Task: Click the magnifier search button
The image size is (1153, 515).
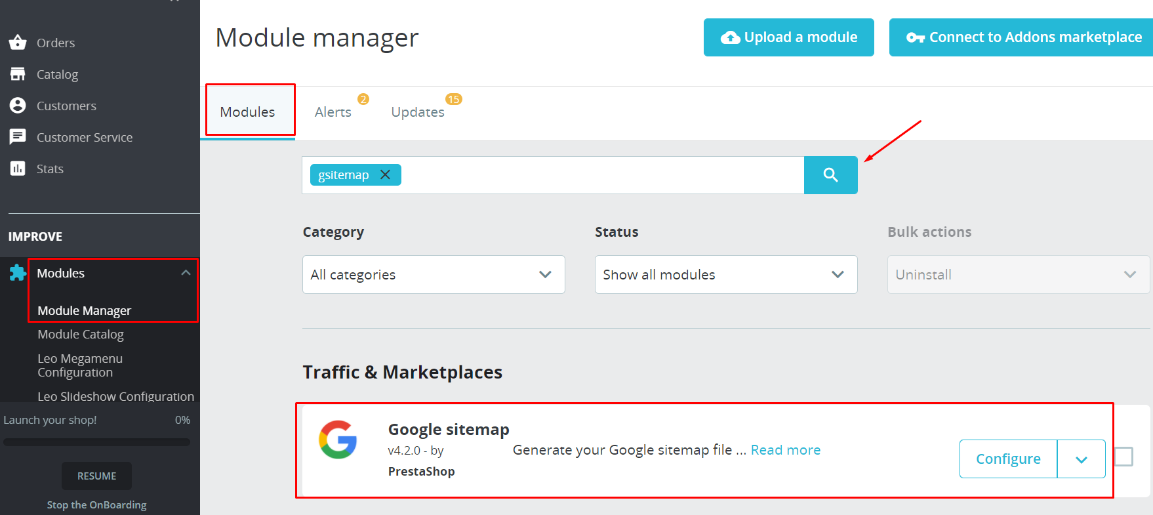Action: (x=830, y=175)
